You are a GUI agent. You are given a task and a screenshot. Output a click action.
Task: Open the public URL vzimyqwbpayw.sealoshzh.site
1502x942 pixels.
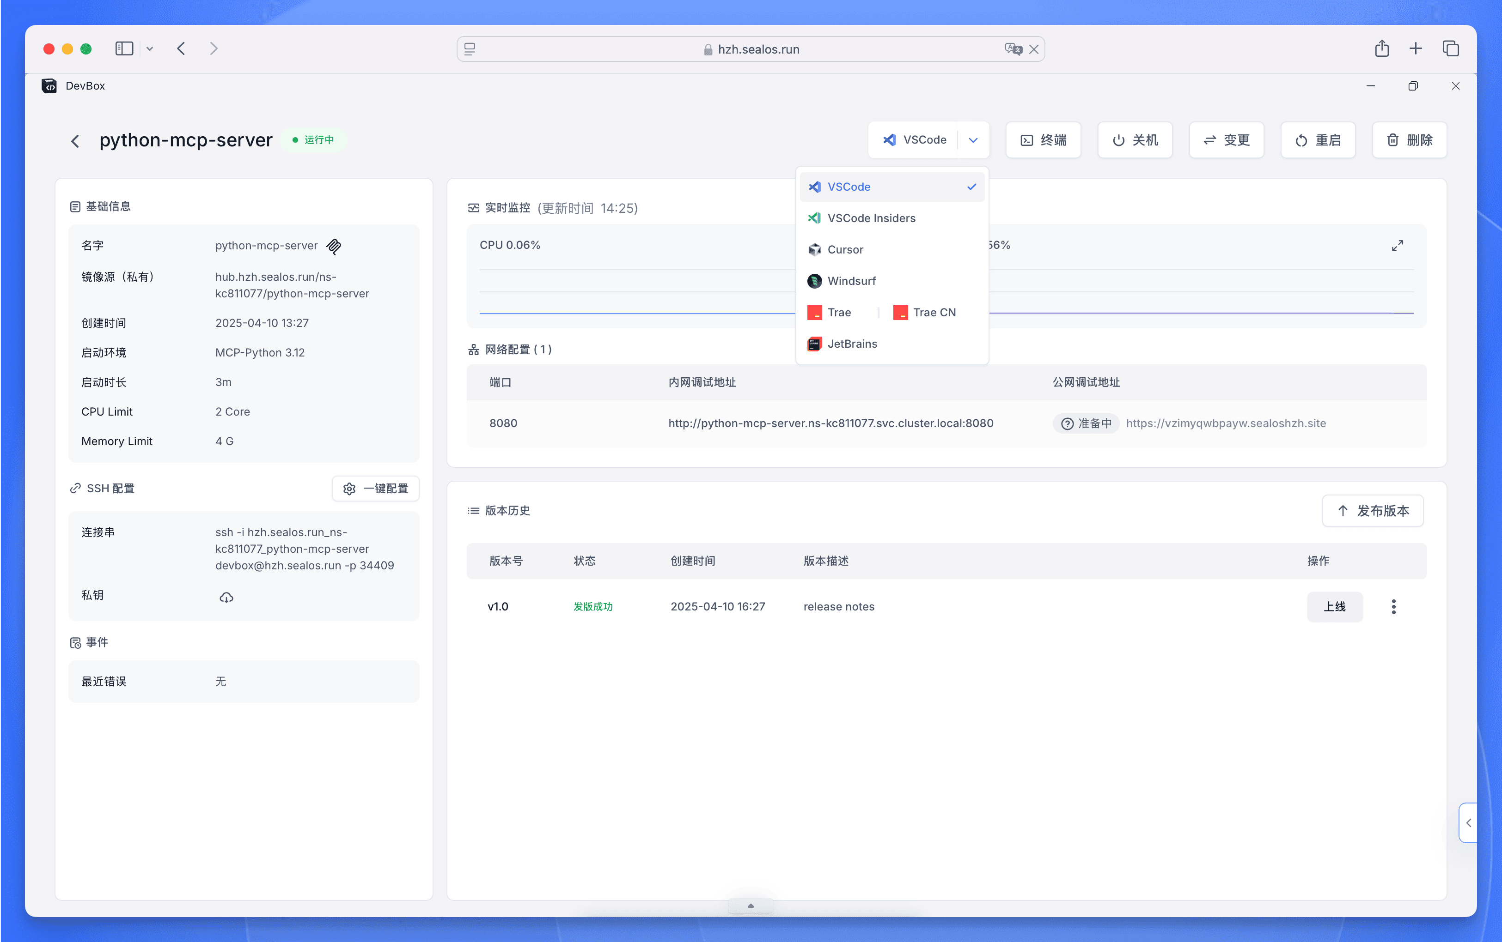click(1225, 423)
